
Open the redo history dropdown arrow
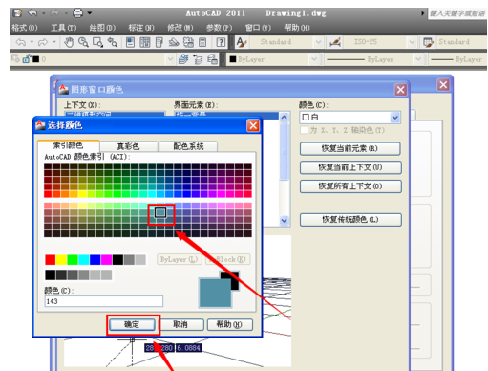(x=66, y=13)
